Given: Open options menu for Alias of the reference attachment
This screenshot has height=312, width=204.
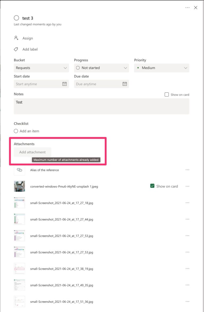Looking at the screenshot, I should [x=188, y=170].
